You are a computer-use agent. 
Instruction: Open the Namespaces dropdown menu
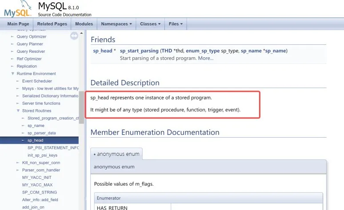click(x=117, y=24)
